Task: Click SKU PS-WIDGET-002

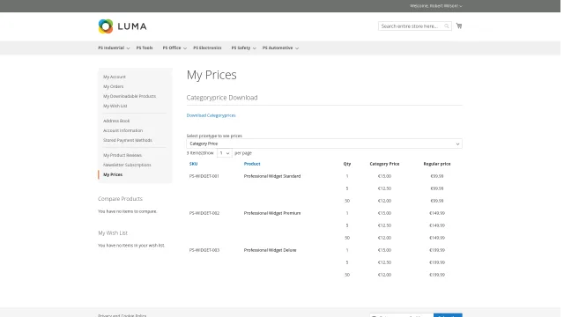Action: point(204,213)
